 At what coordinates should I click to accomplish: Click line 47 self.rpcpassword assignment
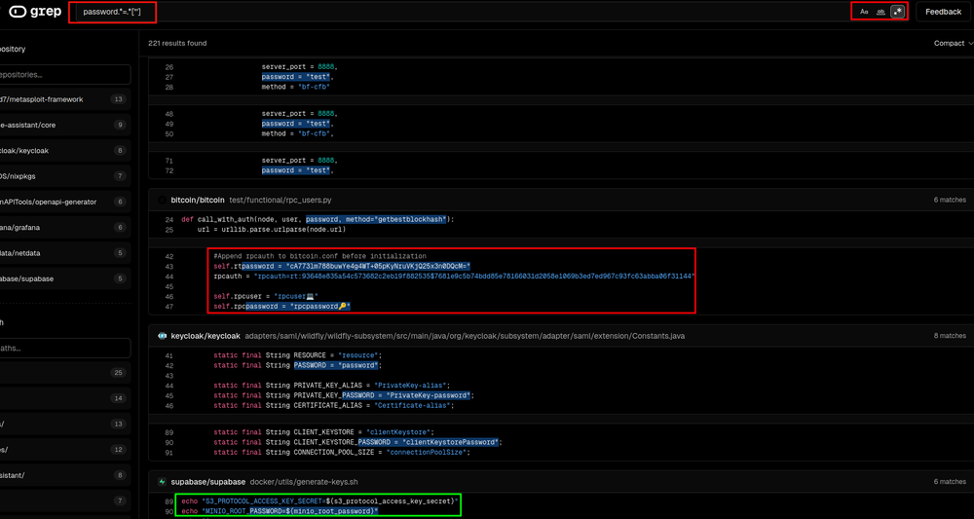(282, 307)
